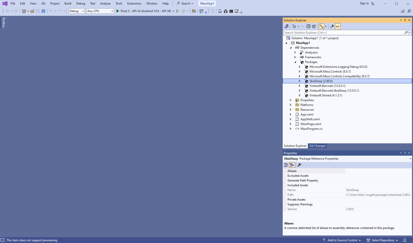Click Select Repository in status bar

[382, 240]
